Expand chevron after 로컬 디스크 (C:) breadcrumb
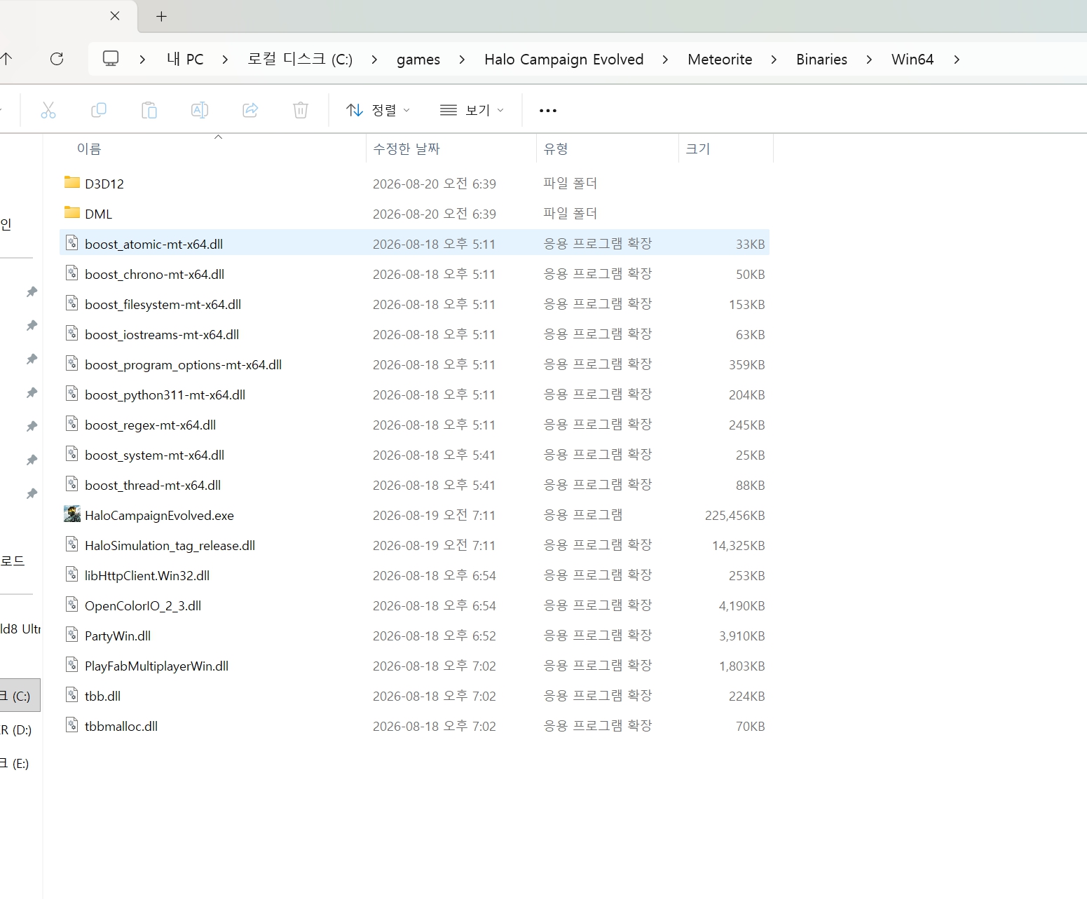Screen dimensions: 1087x899 click(x=374, y=60)
